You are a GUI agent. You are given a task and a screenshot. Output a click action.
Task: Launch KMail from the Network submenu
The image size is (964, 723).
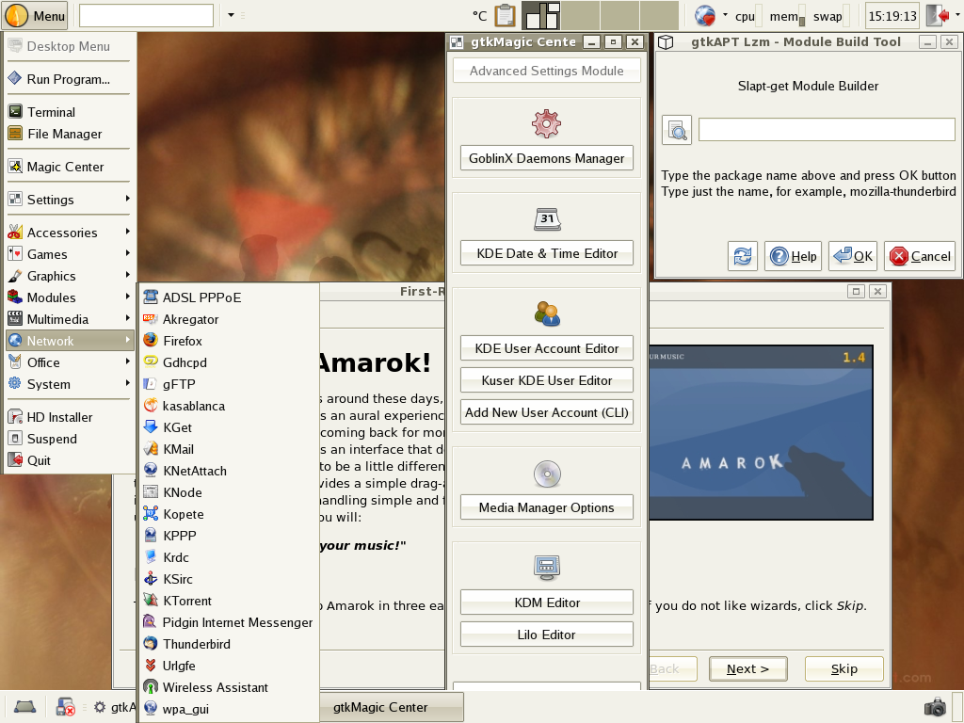pyautogui.click(x=229, y=449)
